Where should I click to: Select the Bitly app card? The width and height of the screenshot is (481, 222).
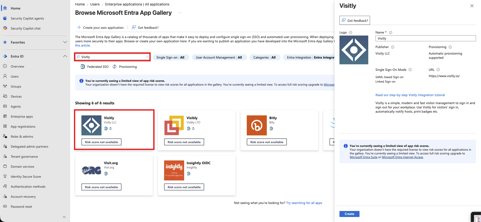click(279, 130)
